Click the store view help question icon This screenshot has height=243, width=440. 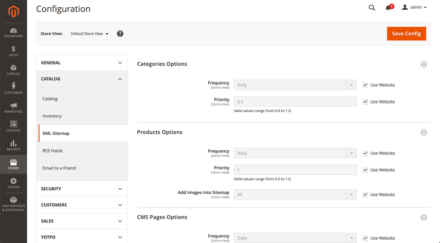120,34
